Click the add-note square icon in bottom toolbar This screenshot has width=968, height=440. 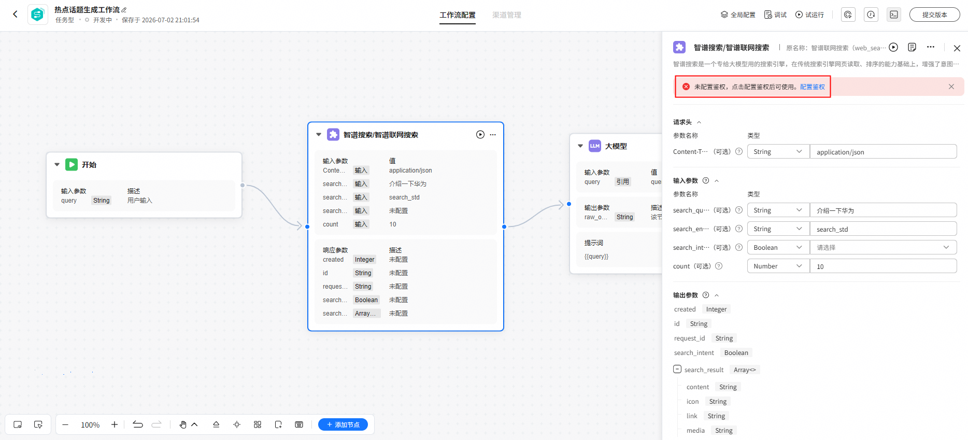[278, 424]
